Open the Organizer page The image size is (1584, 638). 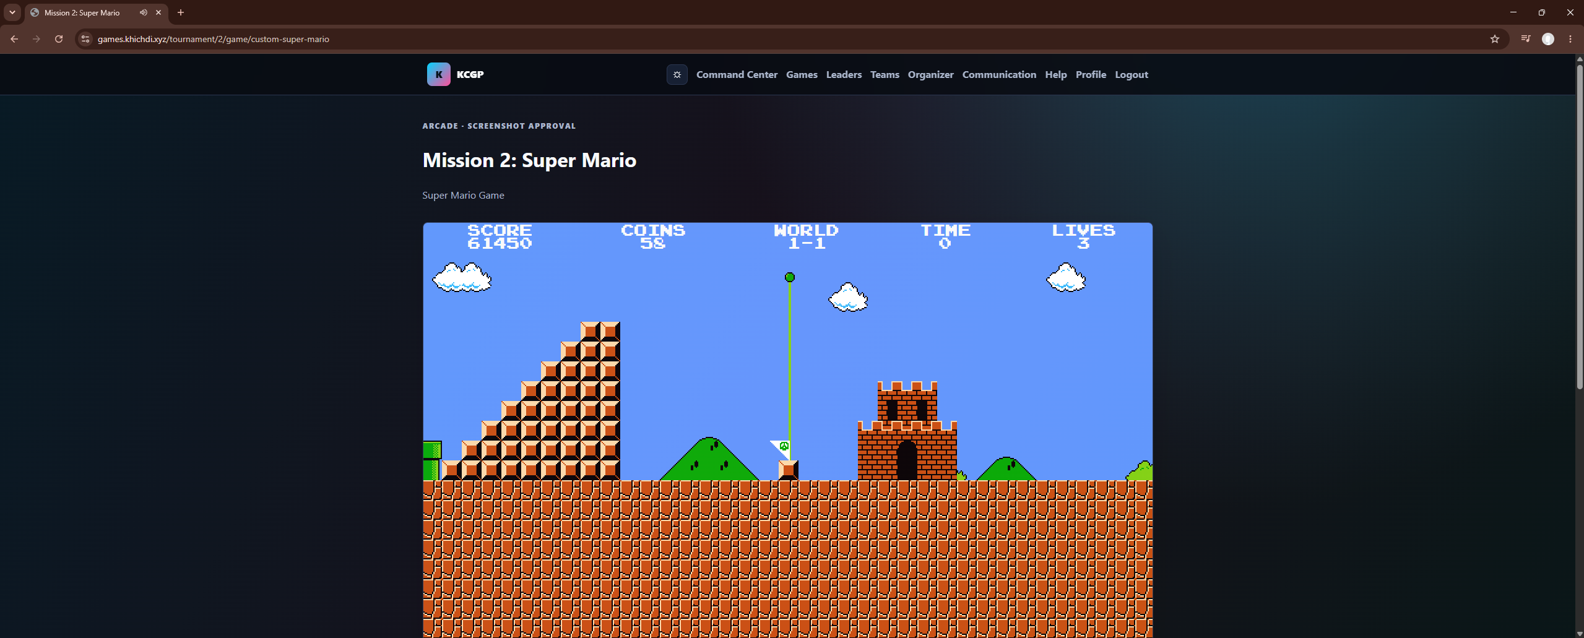930,74
